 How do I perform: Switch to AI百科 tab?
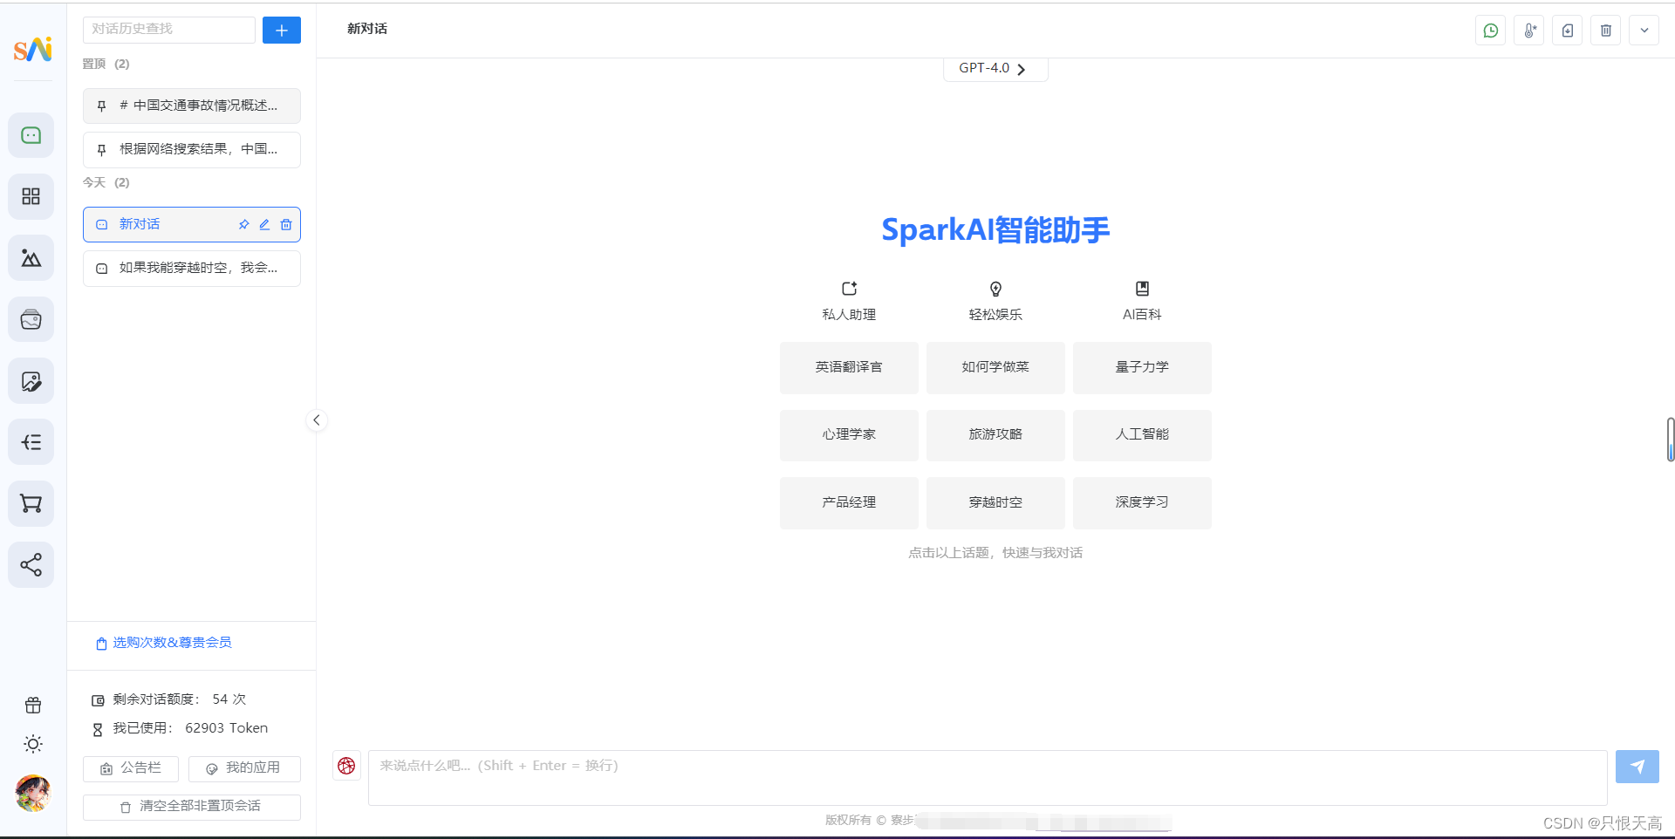tap(1142, 301)
